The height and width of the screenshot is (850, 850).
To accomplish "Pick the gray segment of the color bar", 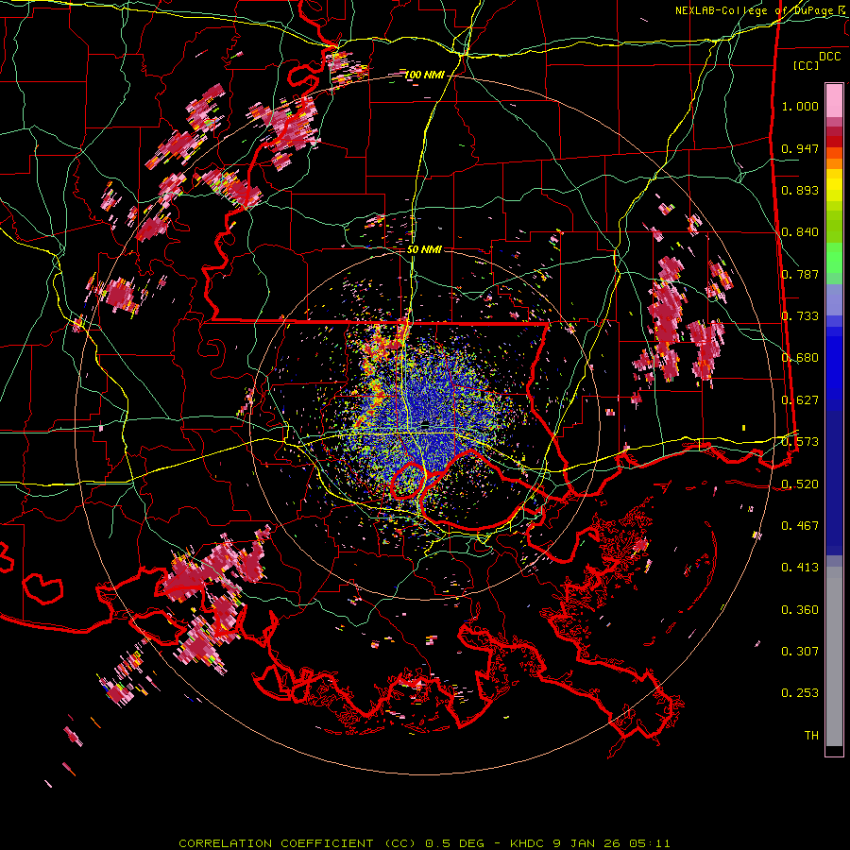I will coord(834,656).
